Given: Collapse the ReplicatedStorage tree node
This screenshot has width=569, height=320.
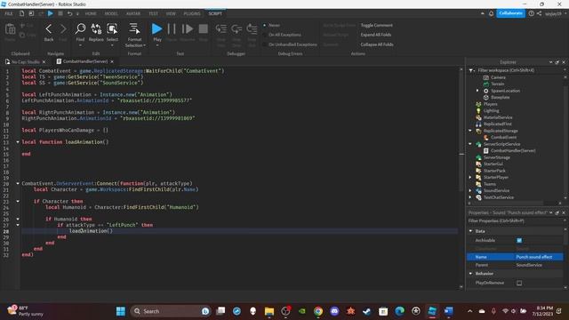Looking at the screenshot, I should click(x=470, y=131).
